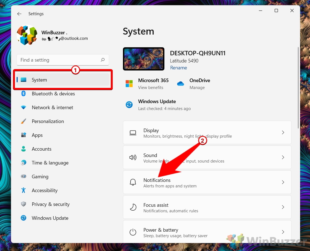Open the Sound settings card
Viewport: 310px width, 251px height.
coord(207,158)
